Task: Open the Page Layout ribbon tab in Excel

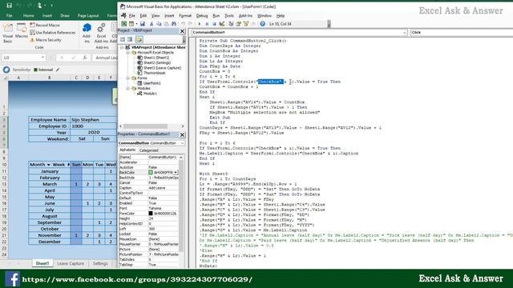Action: point(88,16)
